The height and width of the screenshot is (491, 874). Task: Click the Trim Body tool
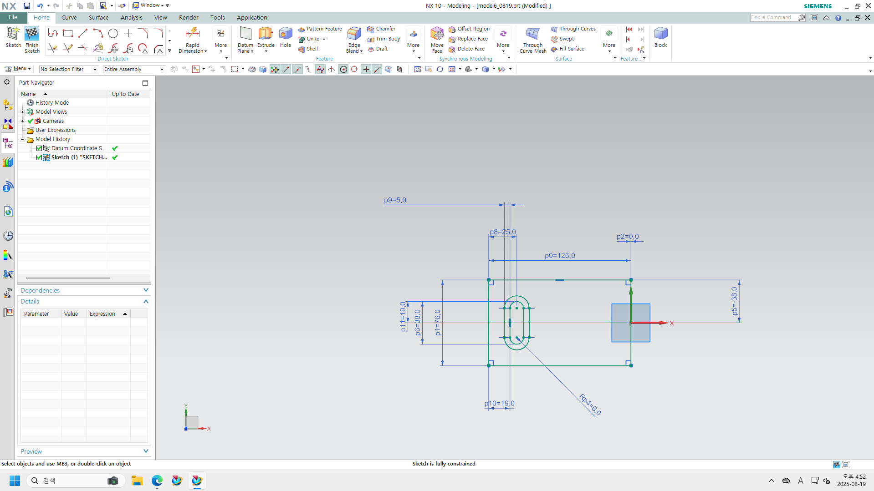pos(383,39)
